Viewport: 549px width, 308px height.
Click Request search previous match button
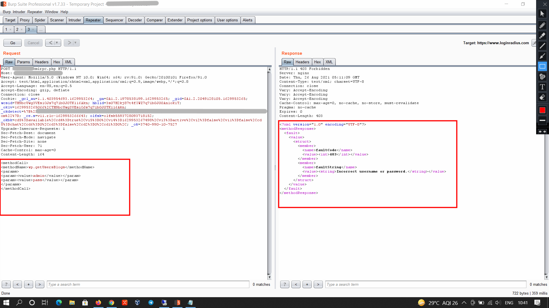tap(17, 284)
